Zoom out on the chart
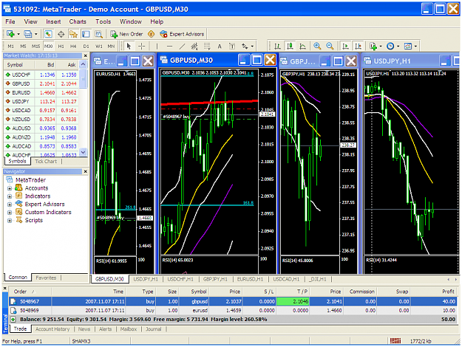Image resolution: width=462 pixels, height=347 pixels. point(330,47)
